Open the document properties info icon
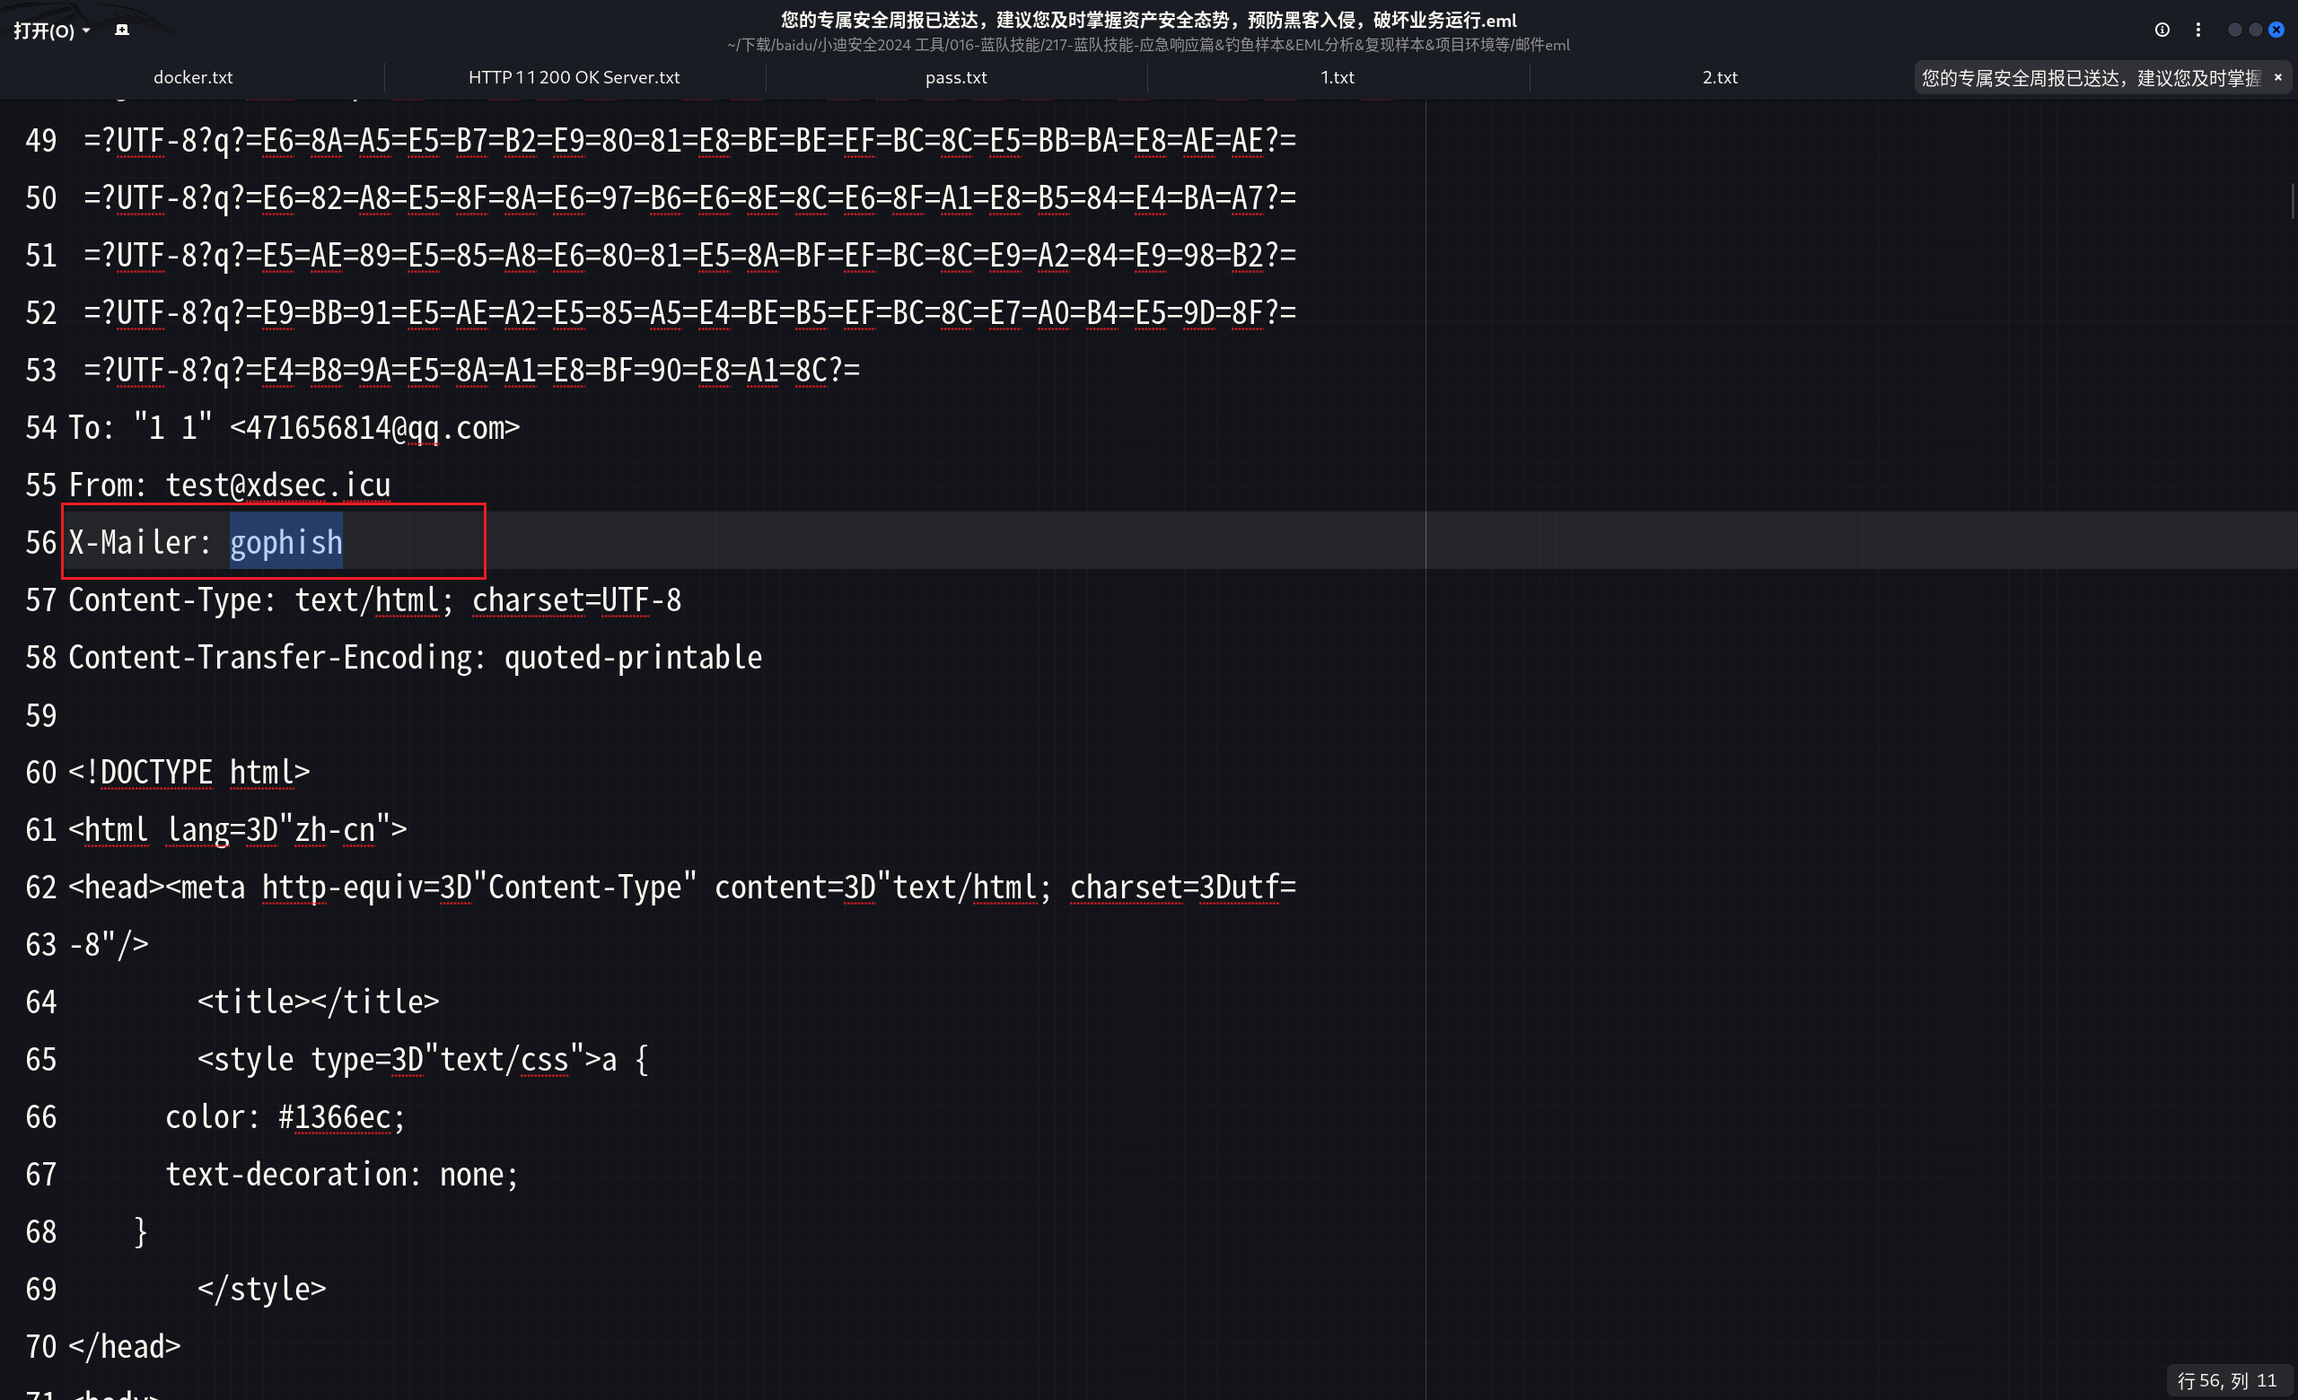The width and height of the screenshot is (2298, 1400). click(x=2162, y=30)
